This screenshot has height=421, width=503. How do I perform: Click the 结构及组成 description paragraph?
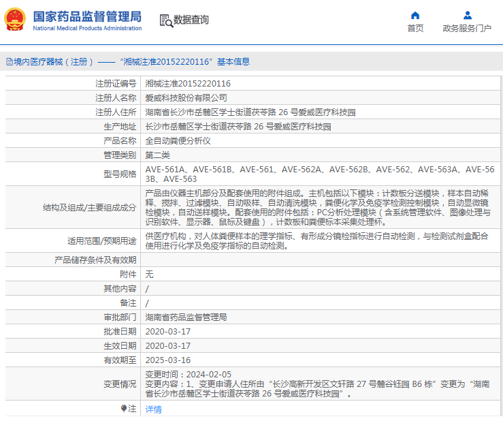318,208
